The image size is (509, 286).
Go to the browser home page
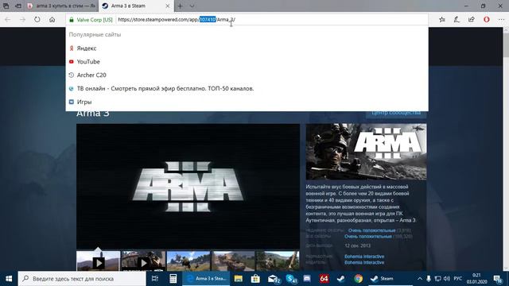(52, 19)
